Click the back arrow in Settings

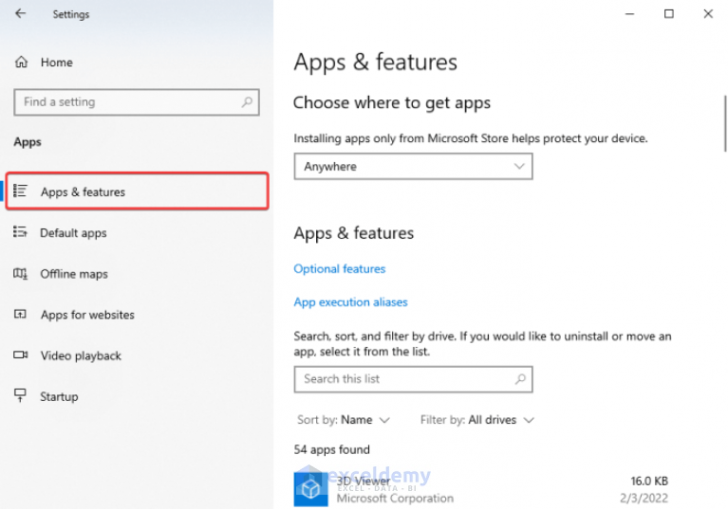(x=21, y=13)
